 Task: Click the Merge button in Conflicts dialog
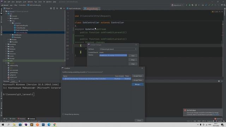pos(138,84)
